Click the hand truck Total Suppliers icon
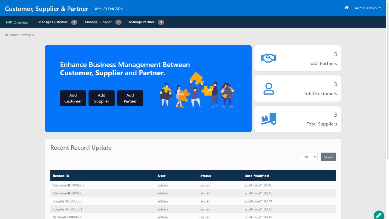The image size is (389, 219). [269, 119]
